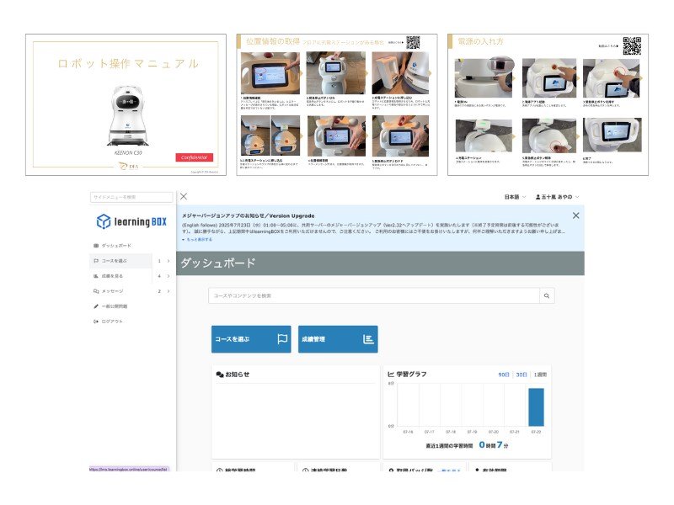
Task: Expand the コースを選ぶ sidebar chevron
Action: (x=168, y=261)
